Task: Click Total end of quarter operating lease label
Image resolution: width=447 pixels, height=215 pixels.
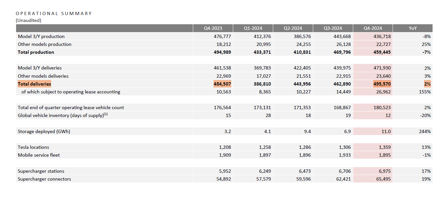Action: coord(71,107)
